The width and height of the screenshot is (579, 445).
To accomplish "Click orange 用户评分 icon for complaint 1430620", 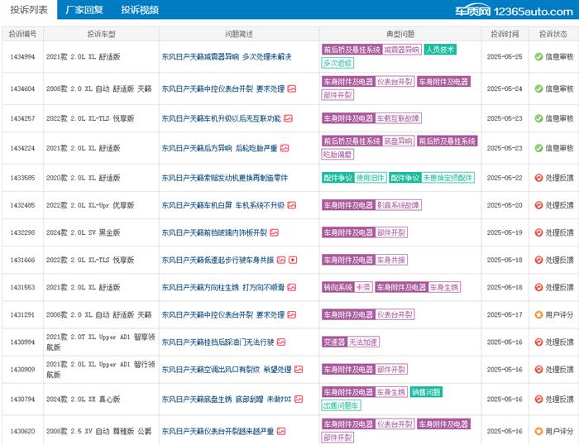I will [538, 431].
